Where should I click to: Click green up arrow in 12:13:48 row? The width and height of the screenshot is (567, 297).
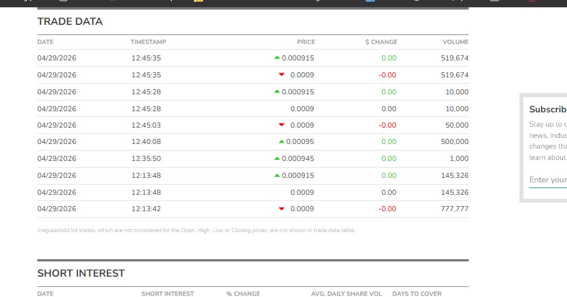click(277, 176)
